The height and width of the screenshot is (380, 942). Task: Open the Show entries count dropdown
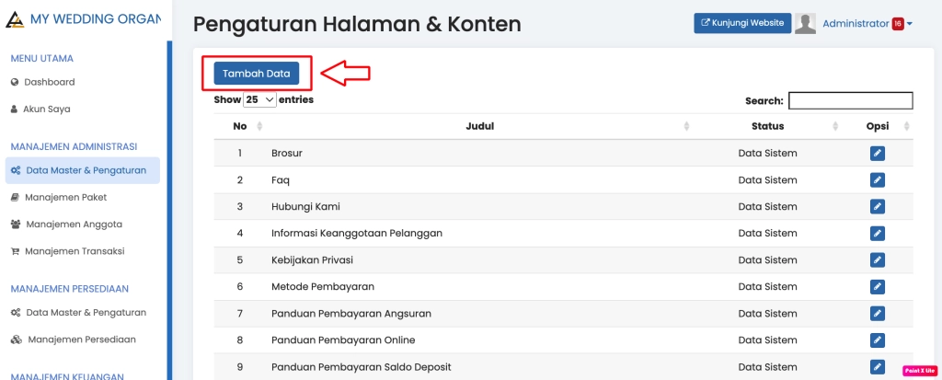coord(259,99)
